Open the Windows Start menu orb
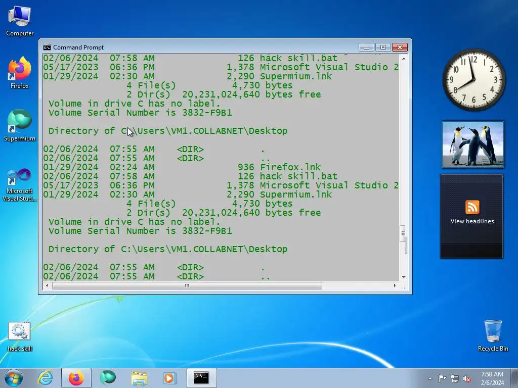 [14, 378]
